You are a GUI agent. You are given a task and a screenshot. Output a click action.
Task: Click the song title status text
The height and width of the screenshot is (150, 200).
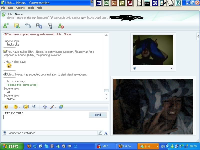pyautogui.click(x=58, y=18)
